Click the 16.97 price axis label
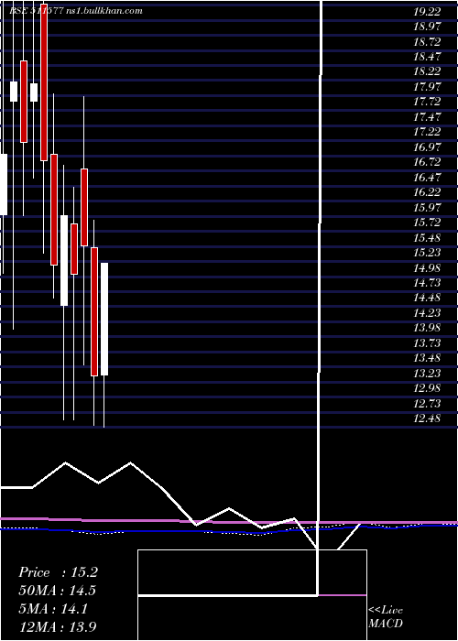 click(x=427, y=147)
